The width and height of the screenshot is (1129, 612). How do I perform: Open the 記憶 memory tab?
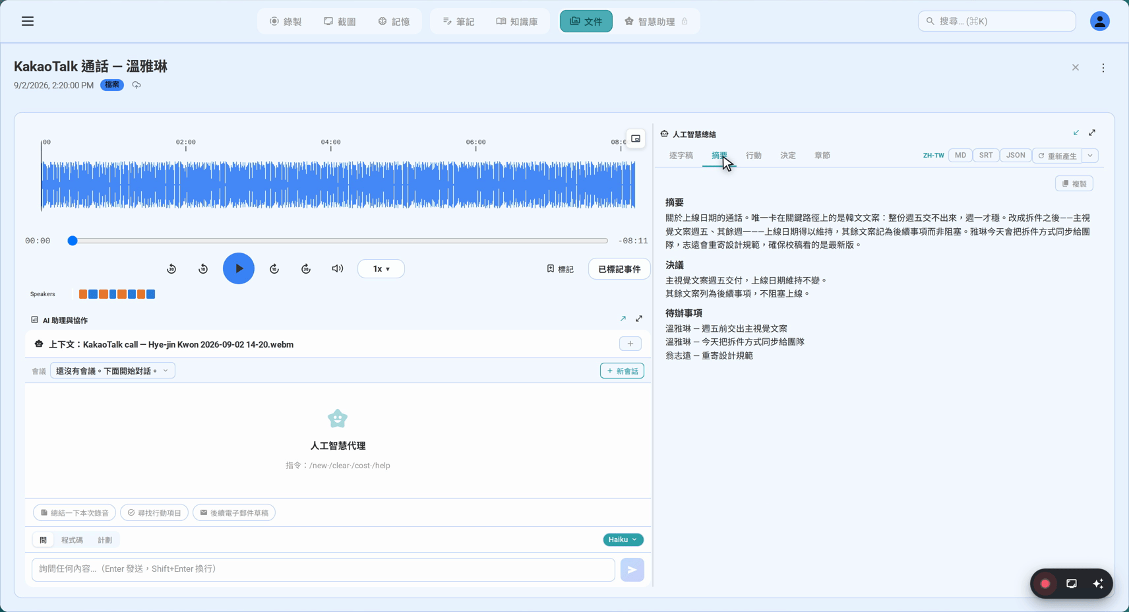click(x=394, y=21)
